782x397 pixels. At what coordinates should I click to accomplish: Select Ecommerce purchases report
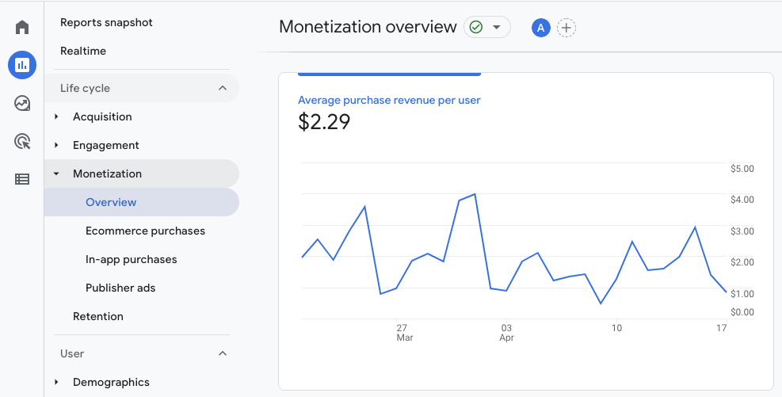145,231
